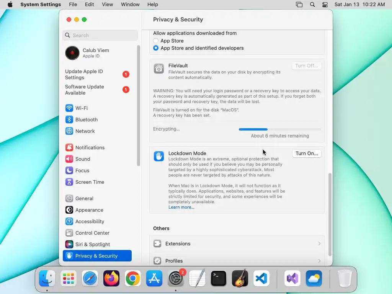Open TextEdit from the Dock

click(197, 278)
